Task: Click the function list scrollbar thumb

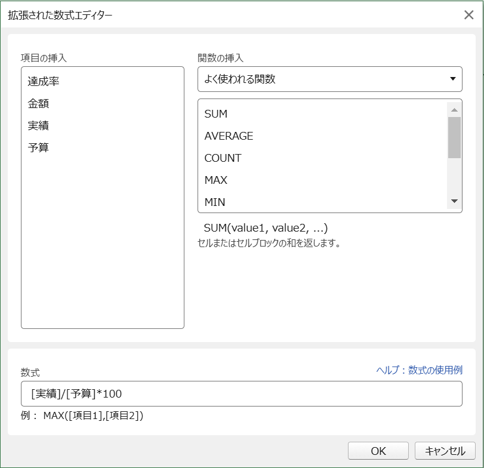Action: pos(454,137)
